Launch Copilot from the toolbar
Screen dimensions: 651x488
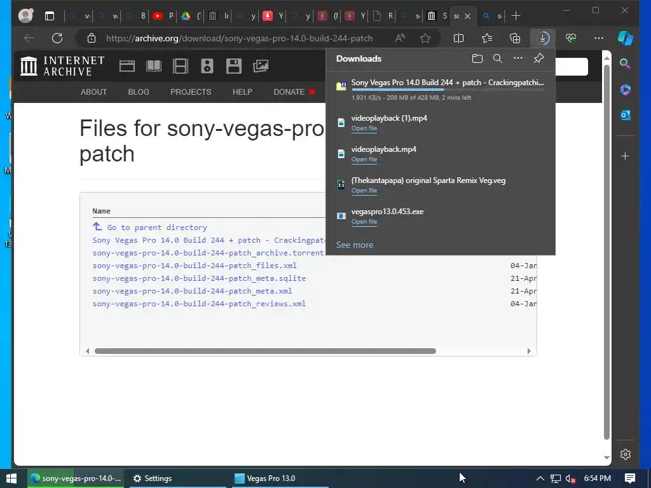click(x=626, y=38)
